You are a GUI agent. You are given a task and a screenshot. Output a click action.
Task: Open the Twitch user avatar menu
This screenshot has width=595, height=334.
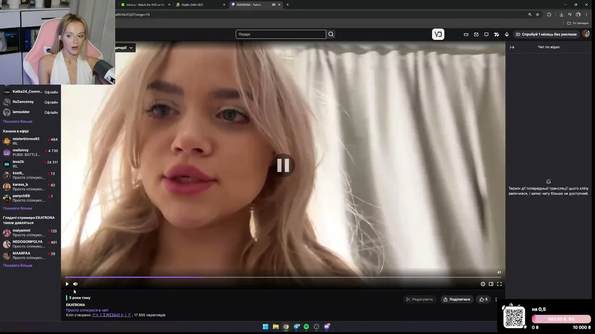click(586, 34)
